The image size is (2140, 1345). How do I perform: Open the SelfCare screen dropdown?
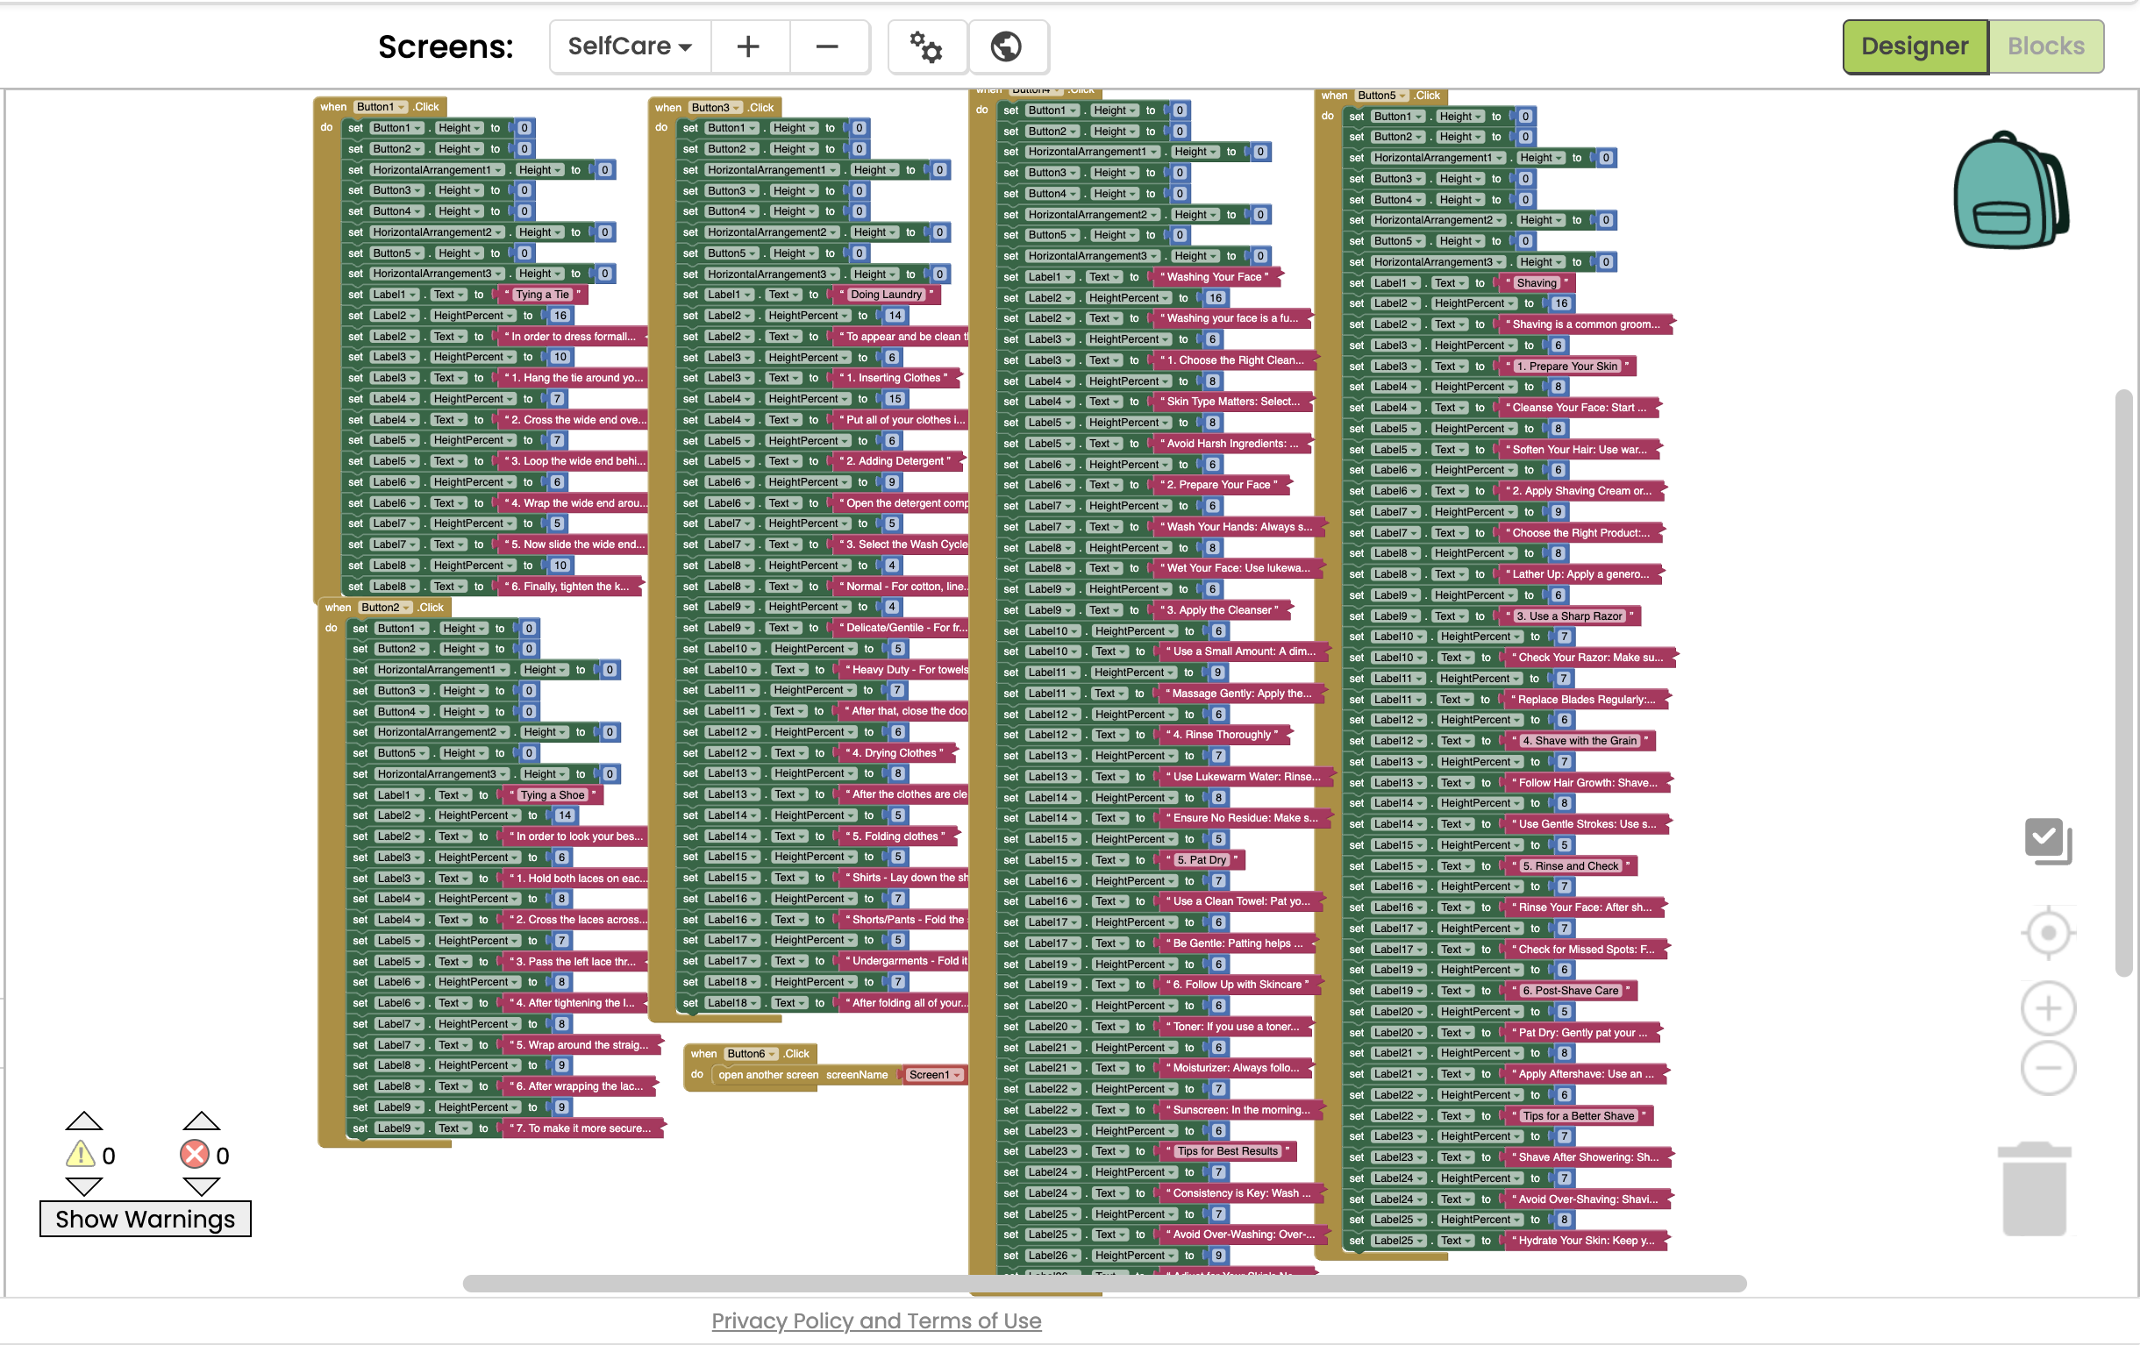click(629, 46)
